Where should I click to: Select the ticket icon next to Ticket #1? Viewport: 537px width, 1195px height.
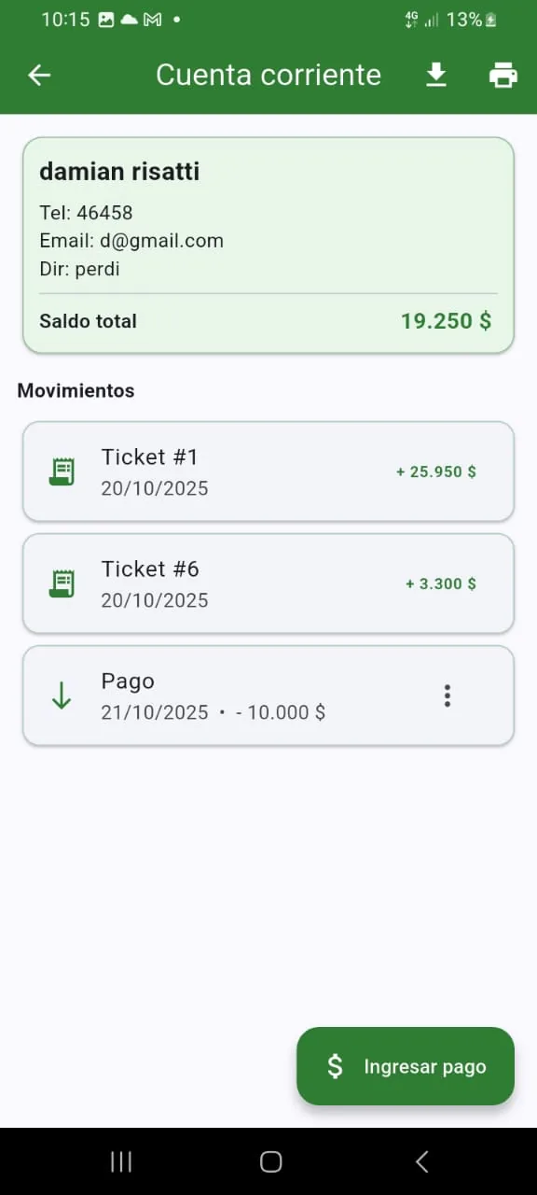[60, 471]
